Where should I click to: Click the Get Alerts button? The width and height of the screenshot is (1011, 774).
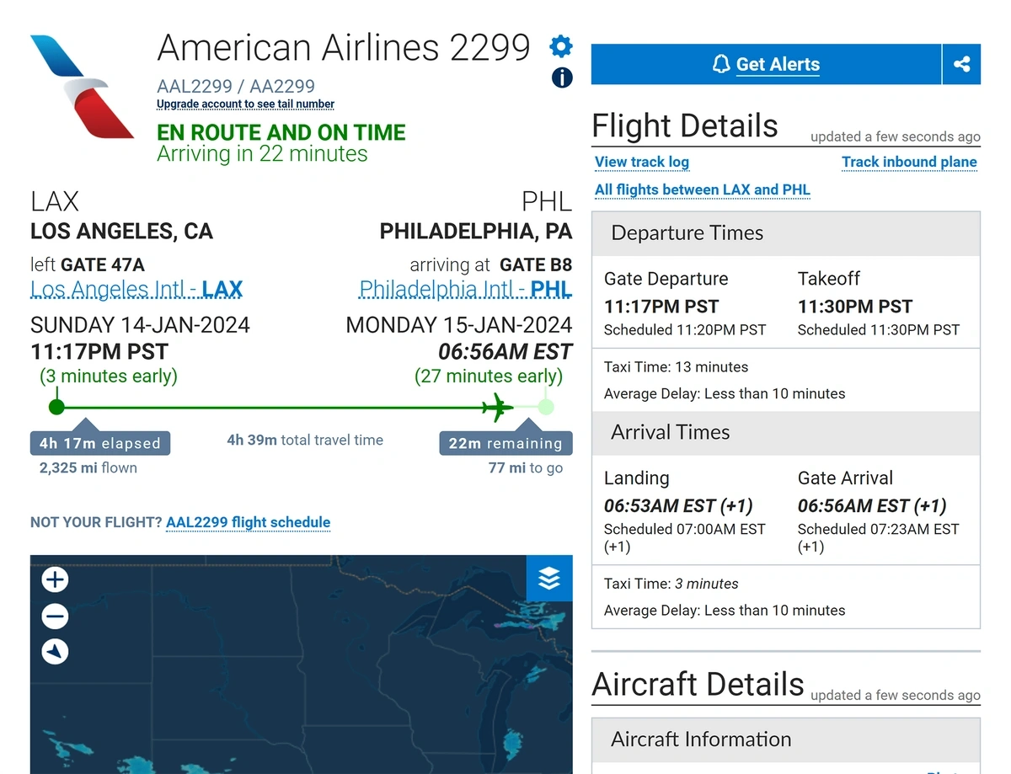pyautogui.click(x=766, y=64)
